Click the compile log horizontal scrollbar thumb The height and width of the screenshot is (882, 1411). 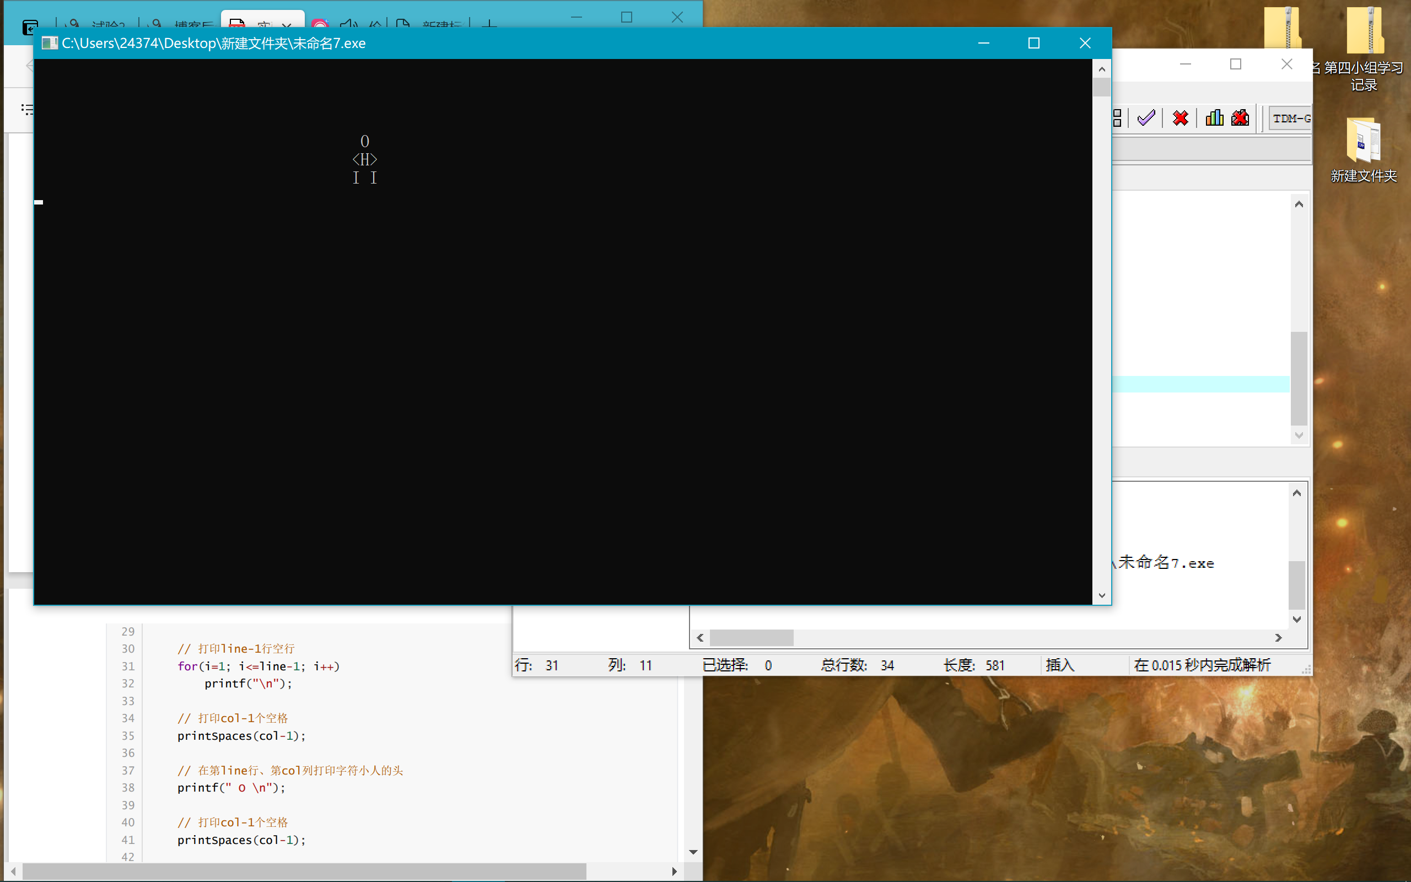(751, 638)
